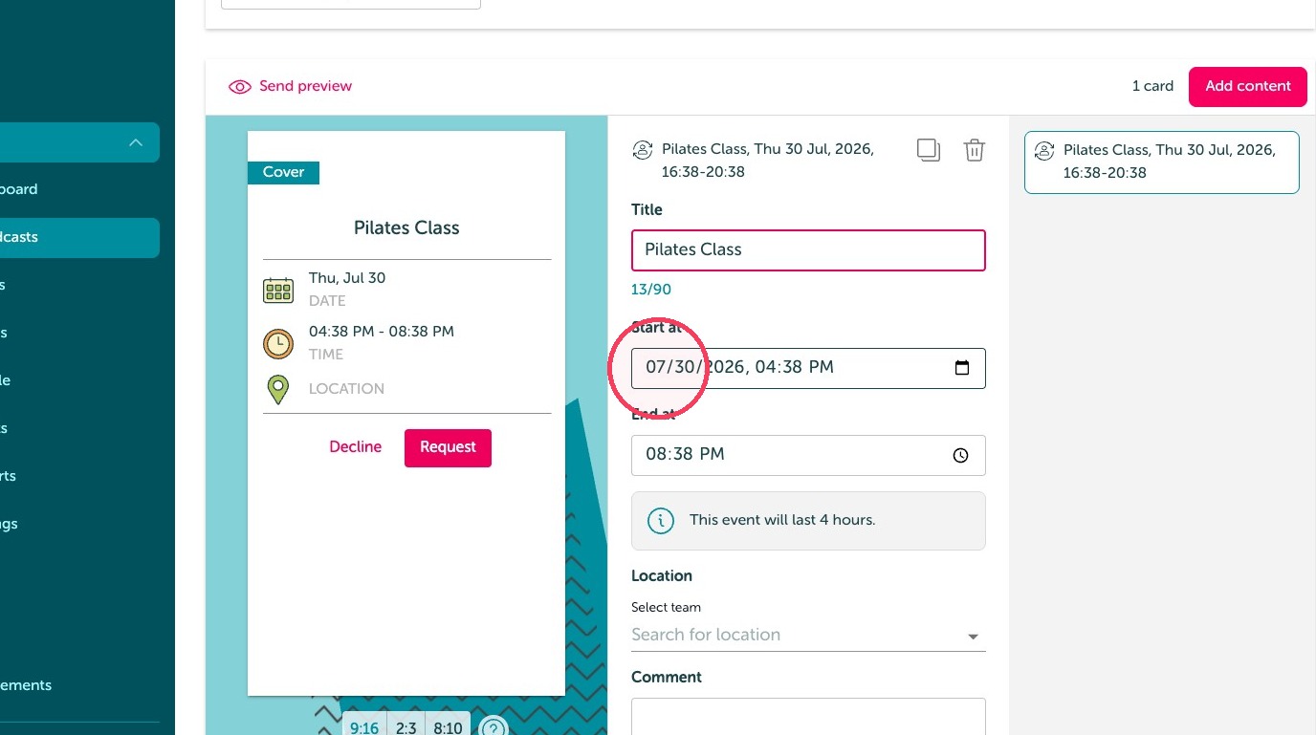Collapse the sidebar section with the chevron
The width and height of the screenshot is (1316, 735).
tap(136, 142)
